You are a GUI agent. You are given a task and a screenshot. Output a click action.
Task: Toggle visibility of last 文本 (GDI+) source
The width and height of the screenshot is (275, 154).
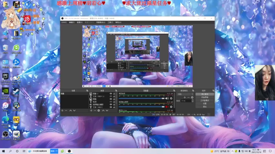click(x=111, y=107)
